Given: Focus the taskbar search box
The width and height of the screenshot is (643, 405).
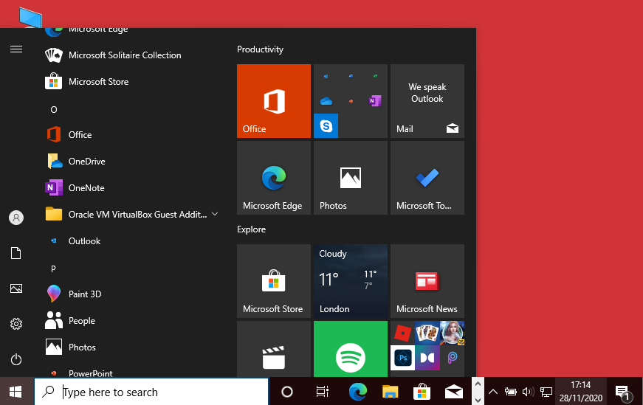Looking at the screenshot, I should point(151,392).
